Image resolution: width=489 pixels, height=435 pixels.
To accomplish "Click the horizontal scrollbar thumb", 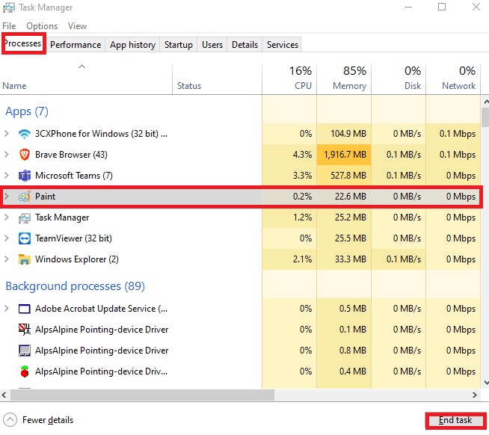I will [142, 395].
